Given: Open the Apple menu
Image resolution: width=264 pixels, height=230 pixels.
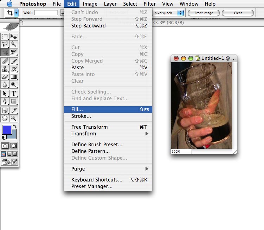Looking at the screenshot, I should pyautogui.click(x=9, y=4).
